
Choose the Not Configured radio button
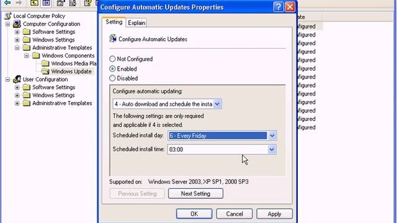[x=112, y=59]
